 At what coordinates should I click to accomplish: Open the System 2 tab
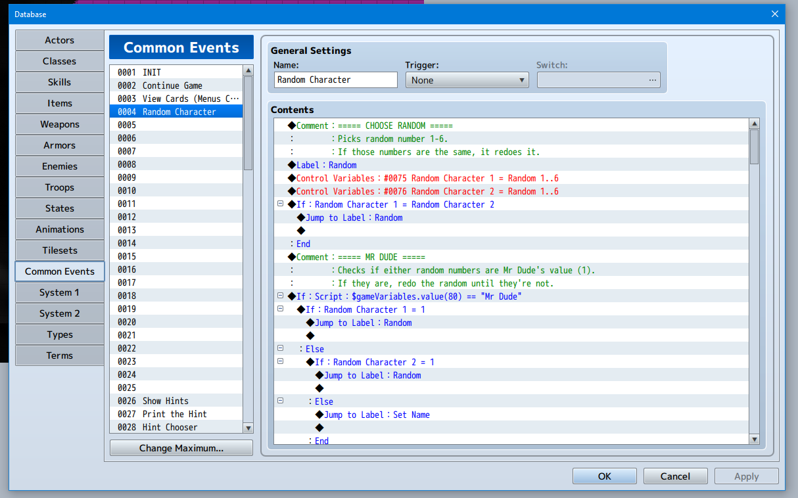[60, 313]
